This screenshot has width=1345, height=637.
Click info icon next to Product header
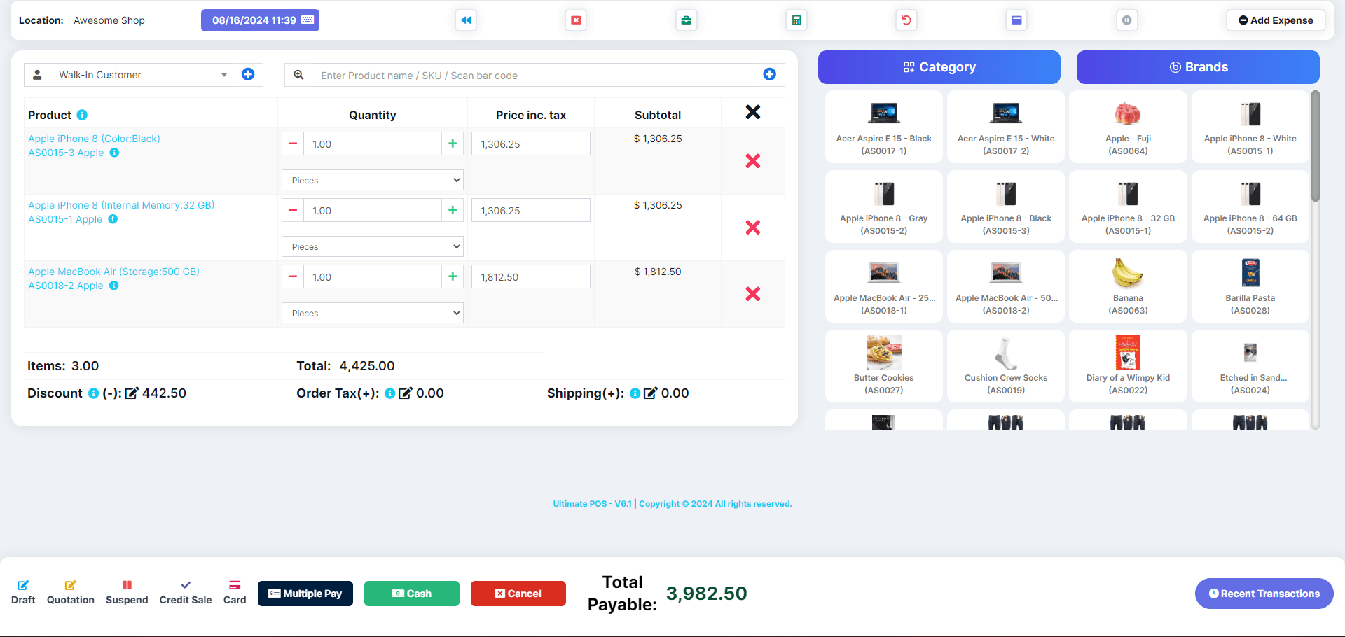82,115
